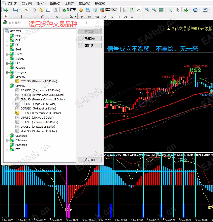Image resolution: width=213 pixels, height=222 pixels.
Task: Click the 关闭(C) close button
Action: click(x=90, y=160)
